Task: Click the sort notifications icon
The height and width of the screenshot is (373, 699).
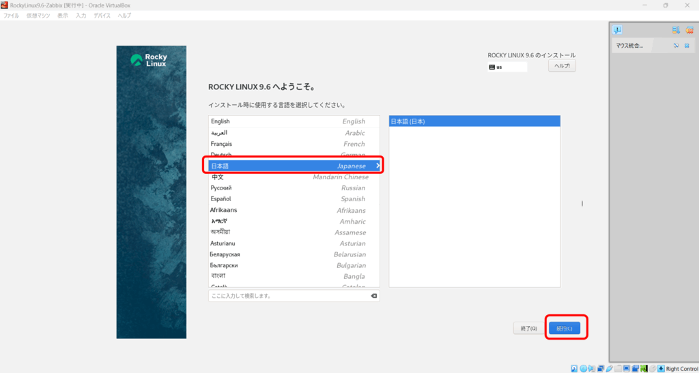Action: click(676, 30)
